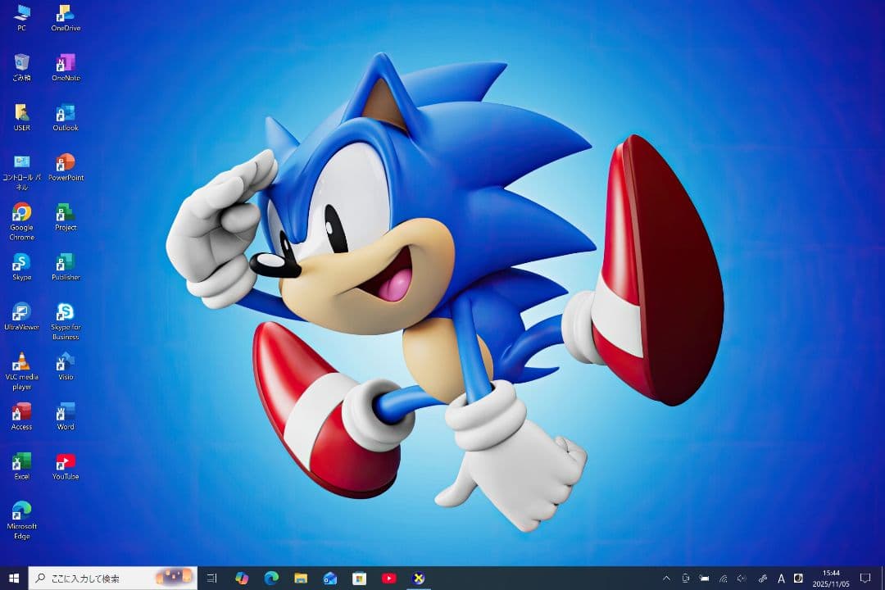Select the Visio desktop shortcut
The width and height of the screenshot is (885, 590).
(66, 362)
